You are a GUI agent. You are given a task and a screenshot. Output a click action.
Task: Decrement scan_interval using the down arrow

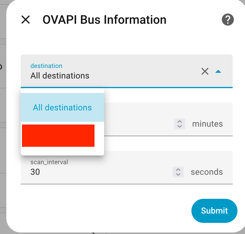click(178, 174)
